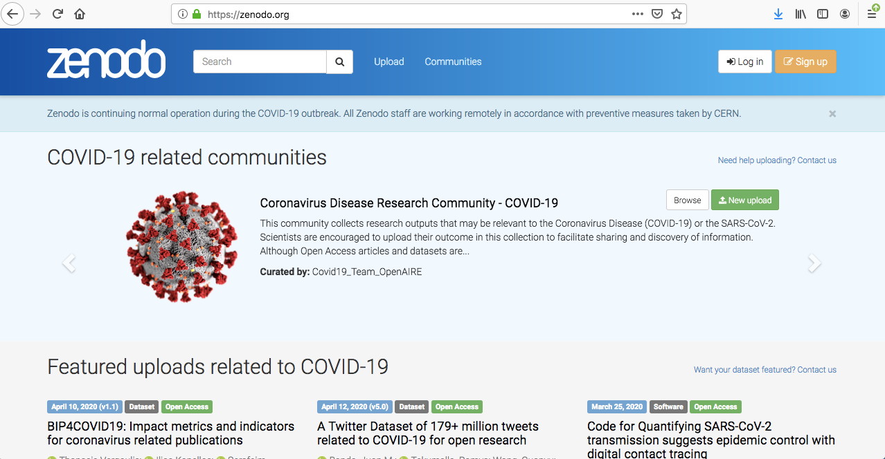The width and height of the screenshot is (885, 459).
Task: Click Dataset badge on Twitter Dataset record
Action: tap(412, 407)
